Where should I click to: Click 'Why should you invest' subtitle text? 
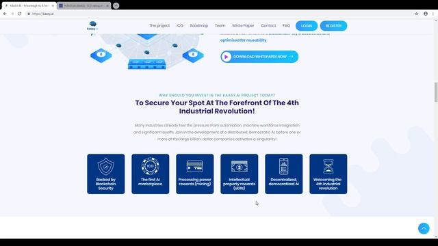(x=217, y=96)
